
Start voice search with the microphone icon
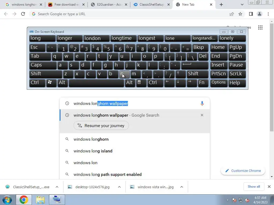pyautogui.click(x=202, y=103)
